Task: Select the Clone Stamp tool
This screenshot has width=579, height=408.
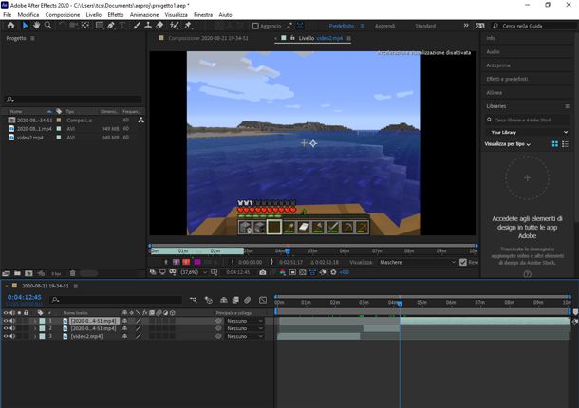Action: click(x=148, y=26)
